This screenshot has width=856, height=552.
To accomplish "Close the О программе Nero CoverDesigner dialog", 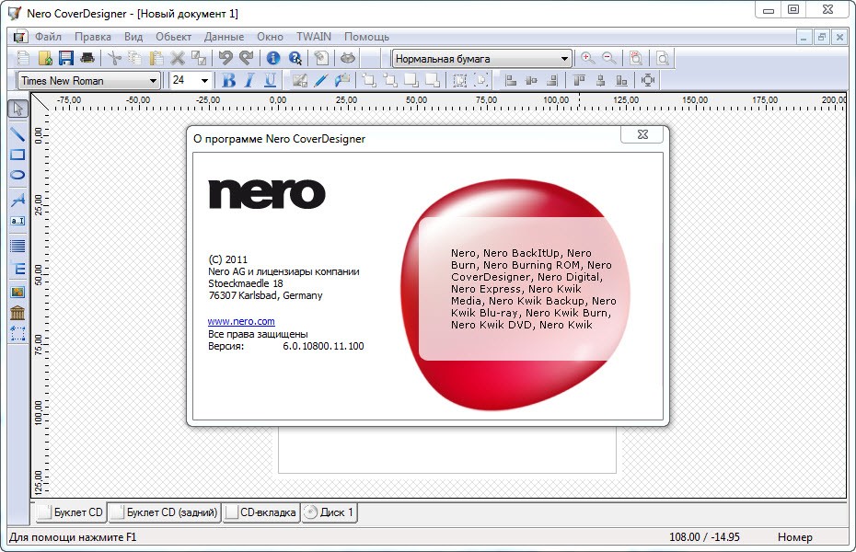I will pos(642,134).
